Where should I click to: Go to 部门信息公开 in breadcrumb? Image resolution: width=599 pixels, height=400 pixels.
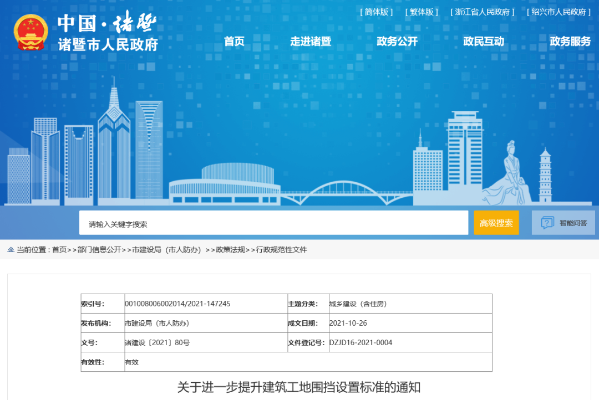tap(99, 250)
